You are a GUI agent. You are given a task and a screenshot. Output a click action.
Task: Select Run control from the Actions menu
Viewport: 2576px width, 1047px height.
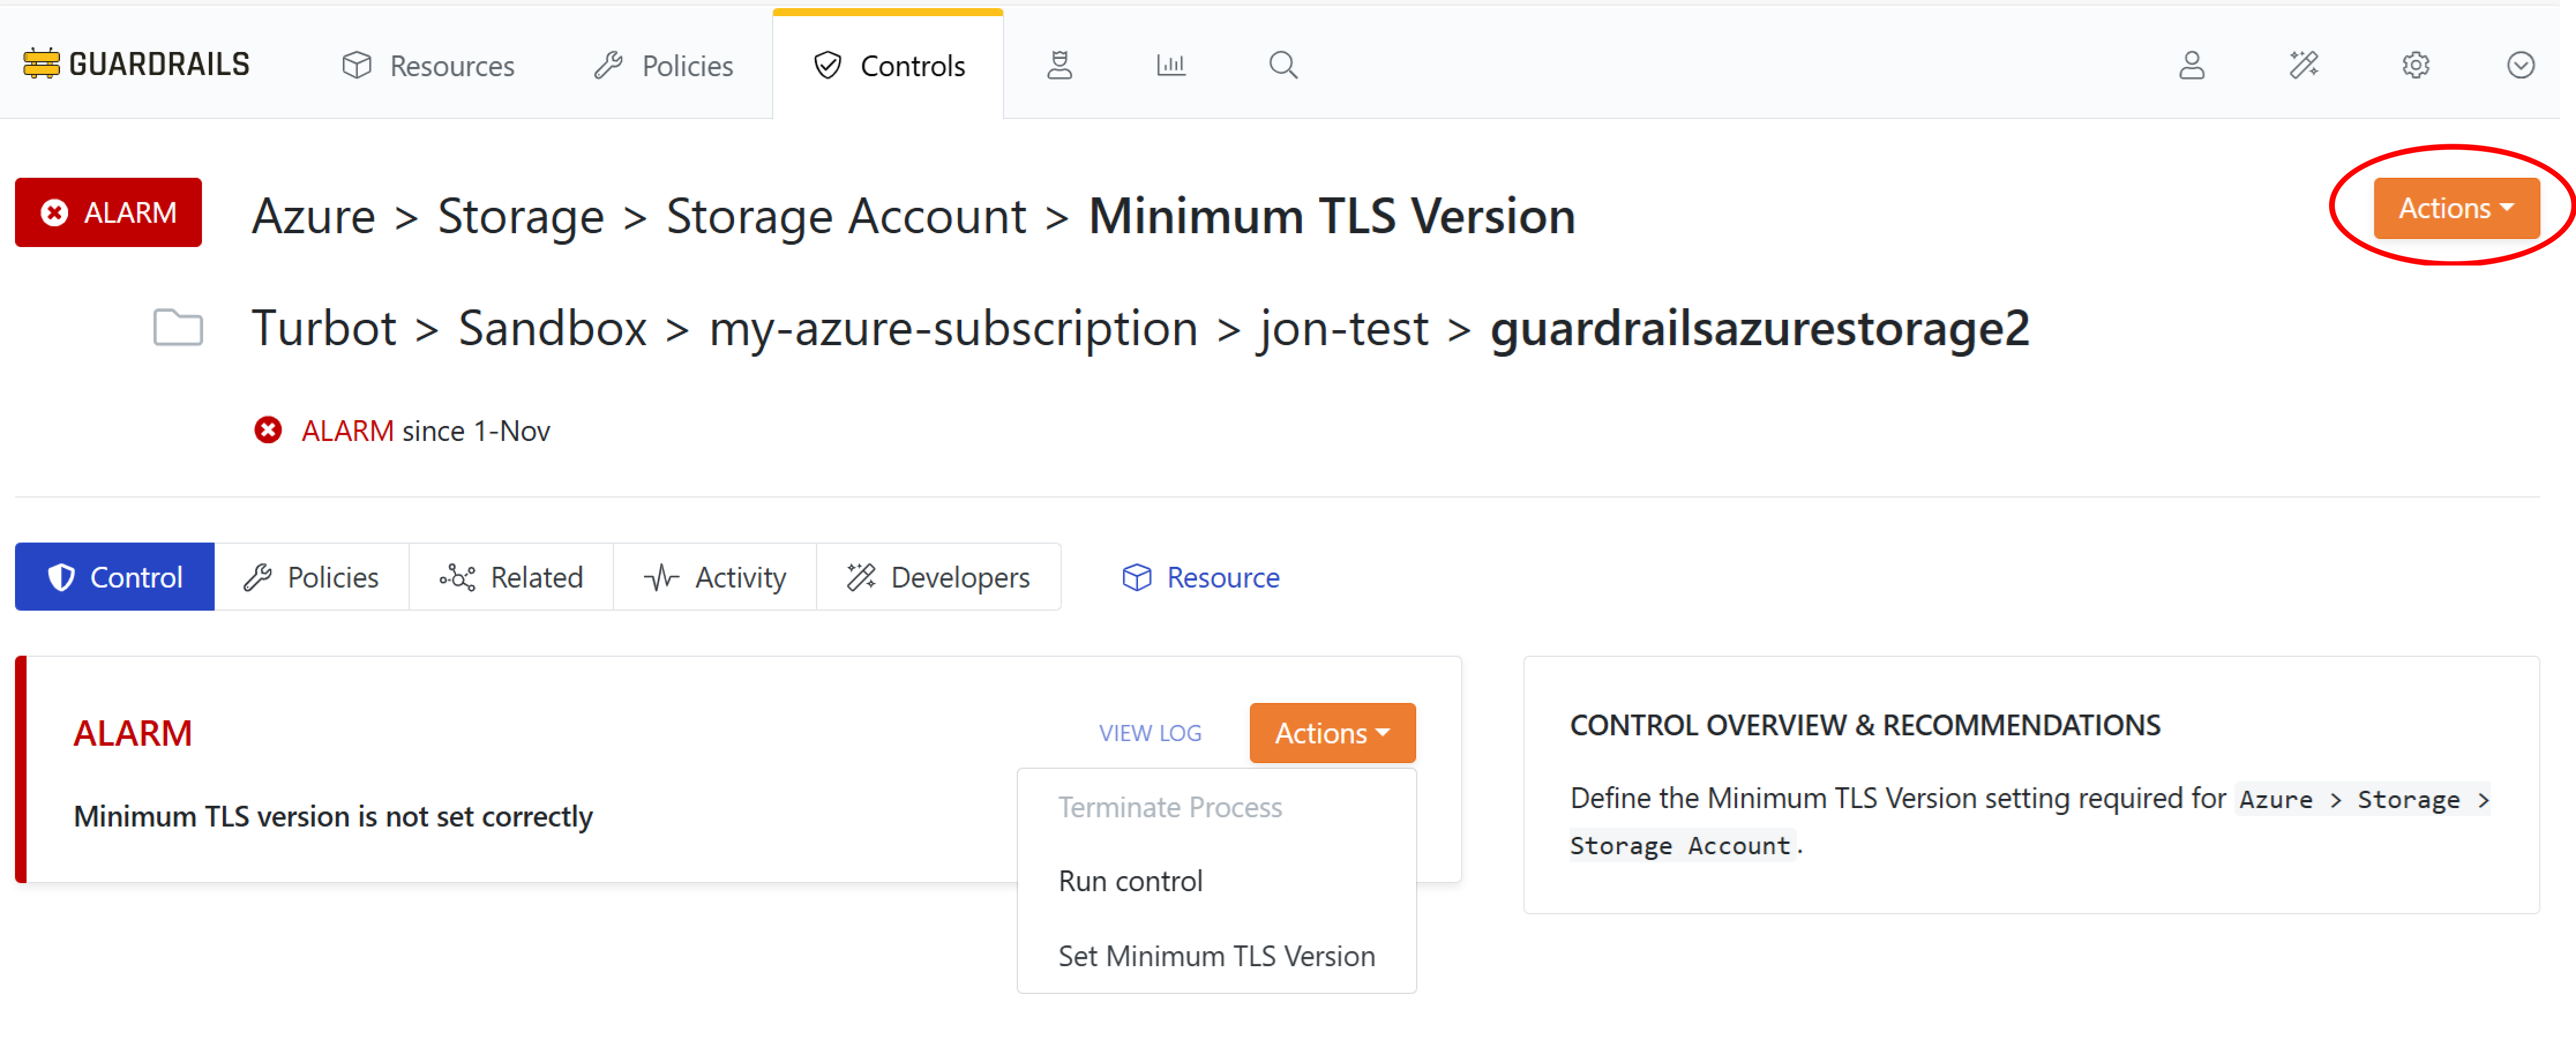(1130, 881)
